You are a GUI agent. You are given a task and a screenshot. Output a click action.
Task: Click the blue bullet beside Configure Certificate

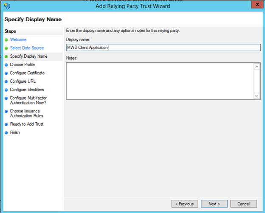click(6, 73)
